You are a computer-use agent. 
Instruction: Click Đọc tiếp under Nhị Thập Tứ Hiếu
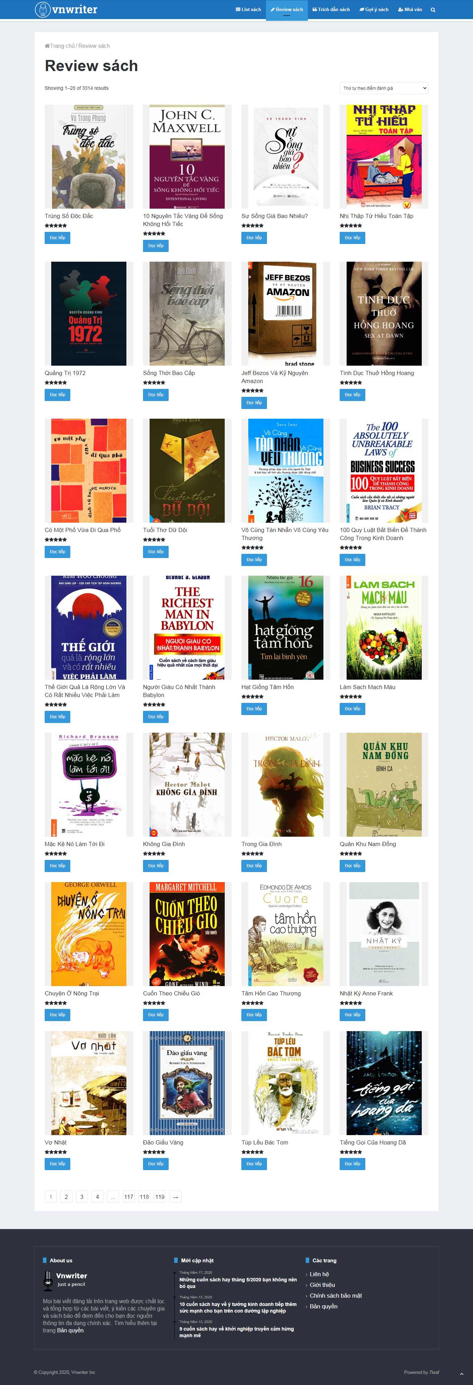tap(352, 238)
